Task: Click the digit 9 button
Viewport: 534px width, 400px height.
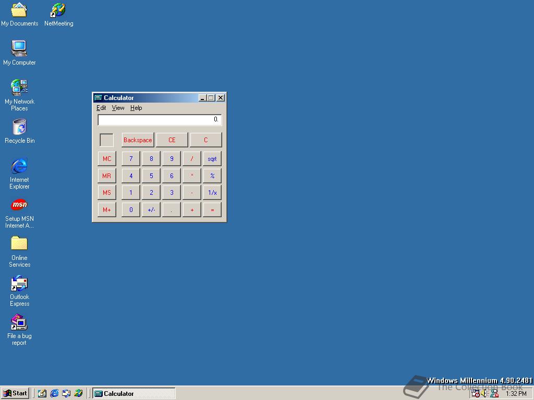Action: click(172, 159)
